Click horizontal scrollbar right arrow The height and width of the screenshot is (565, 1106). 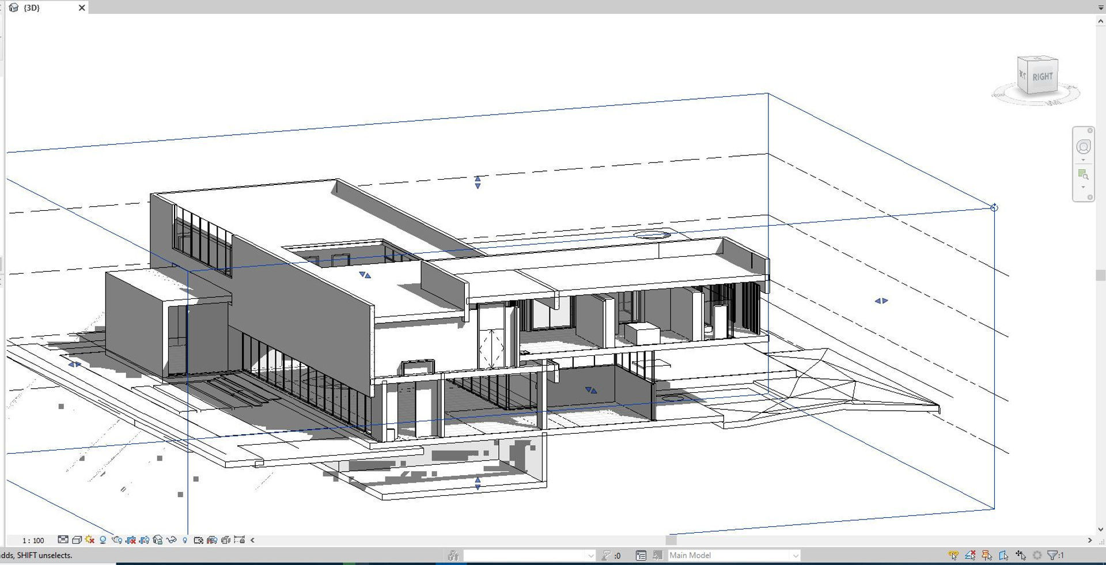click(1090, 540)
